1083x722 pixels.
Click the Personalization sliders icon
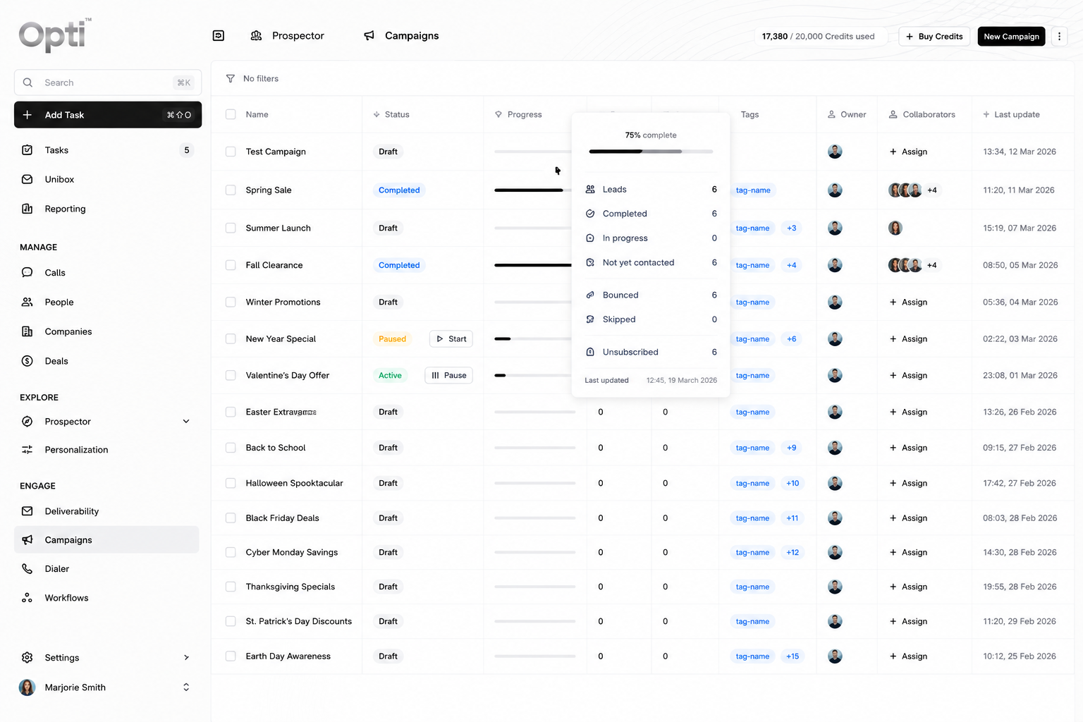click(27, 450)
